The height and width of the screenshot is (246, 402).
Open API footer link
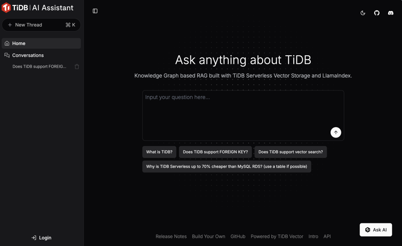(327, 237)
